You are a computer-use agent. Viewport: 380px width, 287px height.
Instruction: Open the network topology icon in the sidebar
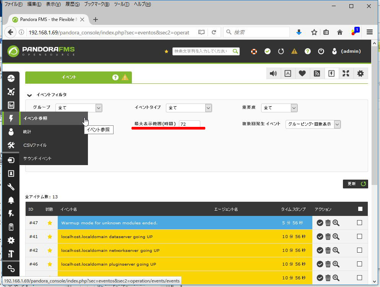click(11, 92)
